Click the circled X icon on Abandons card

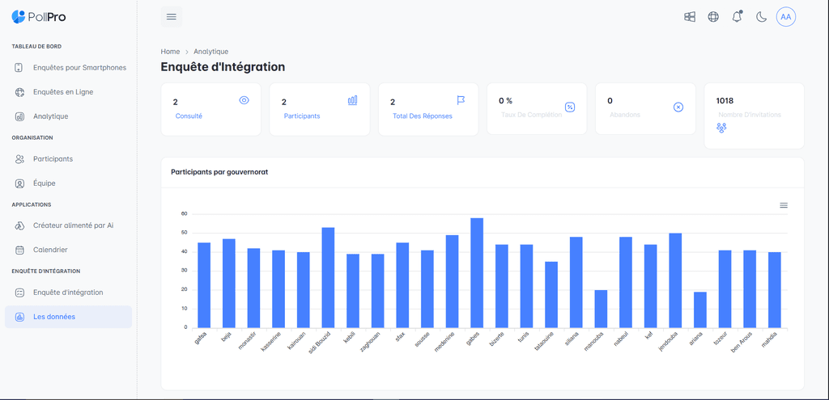point(678,107)
